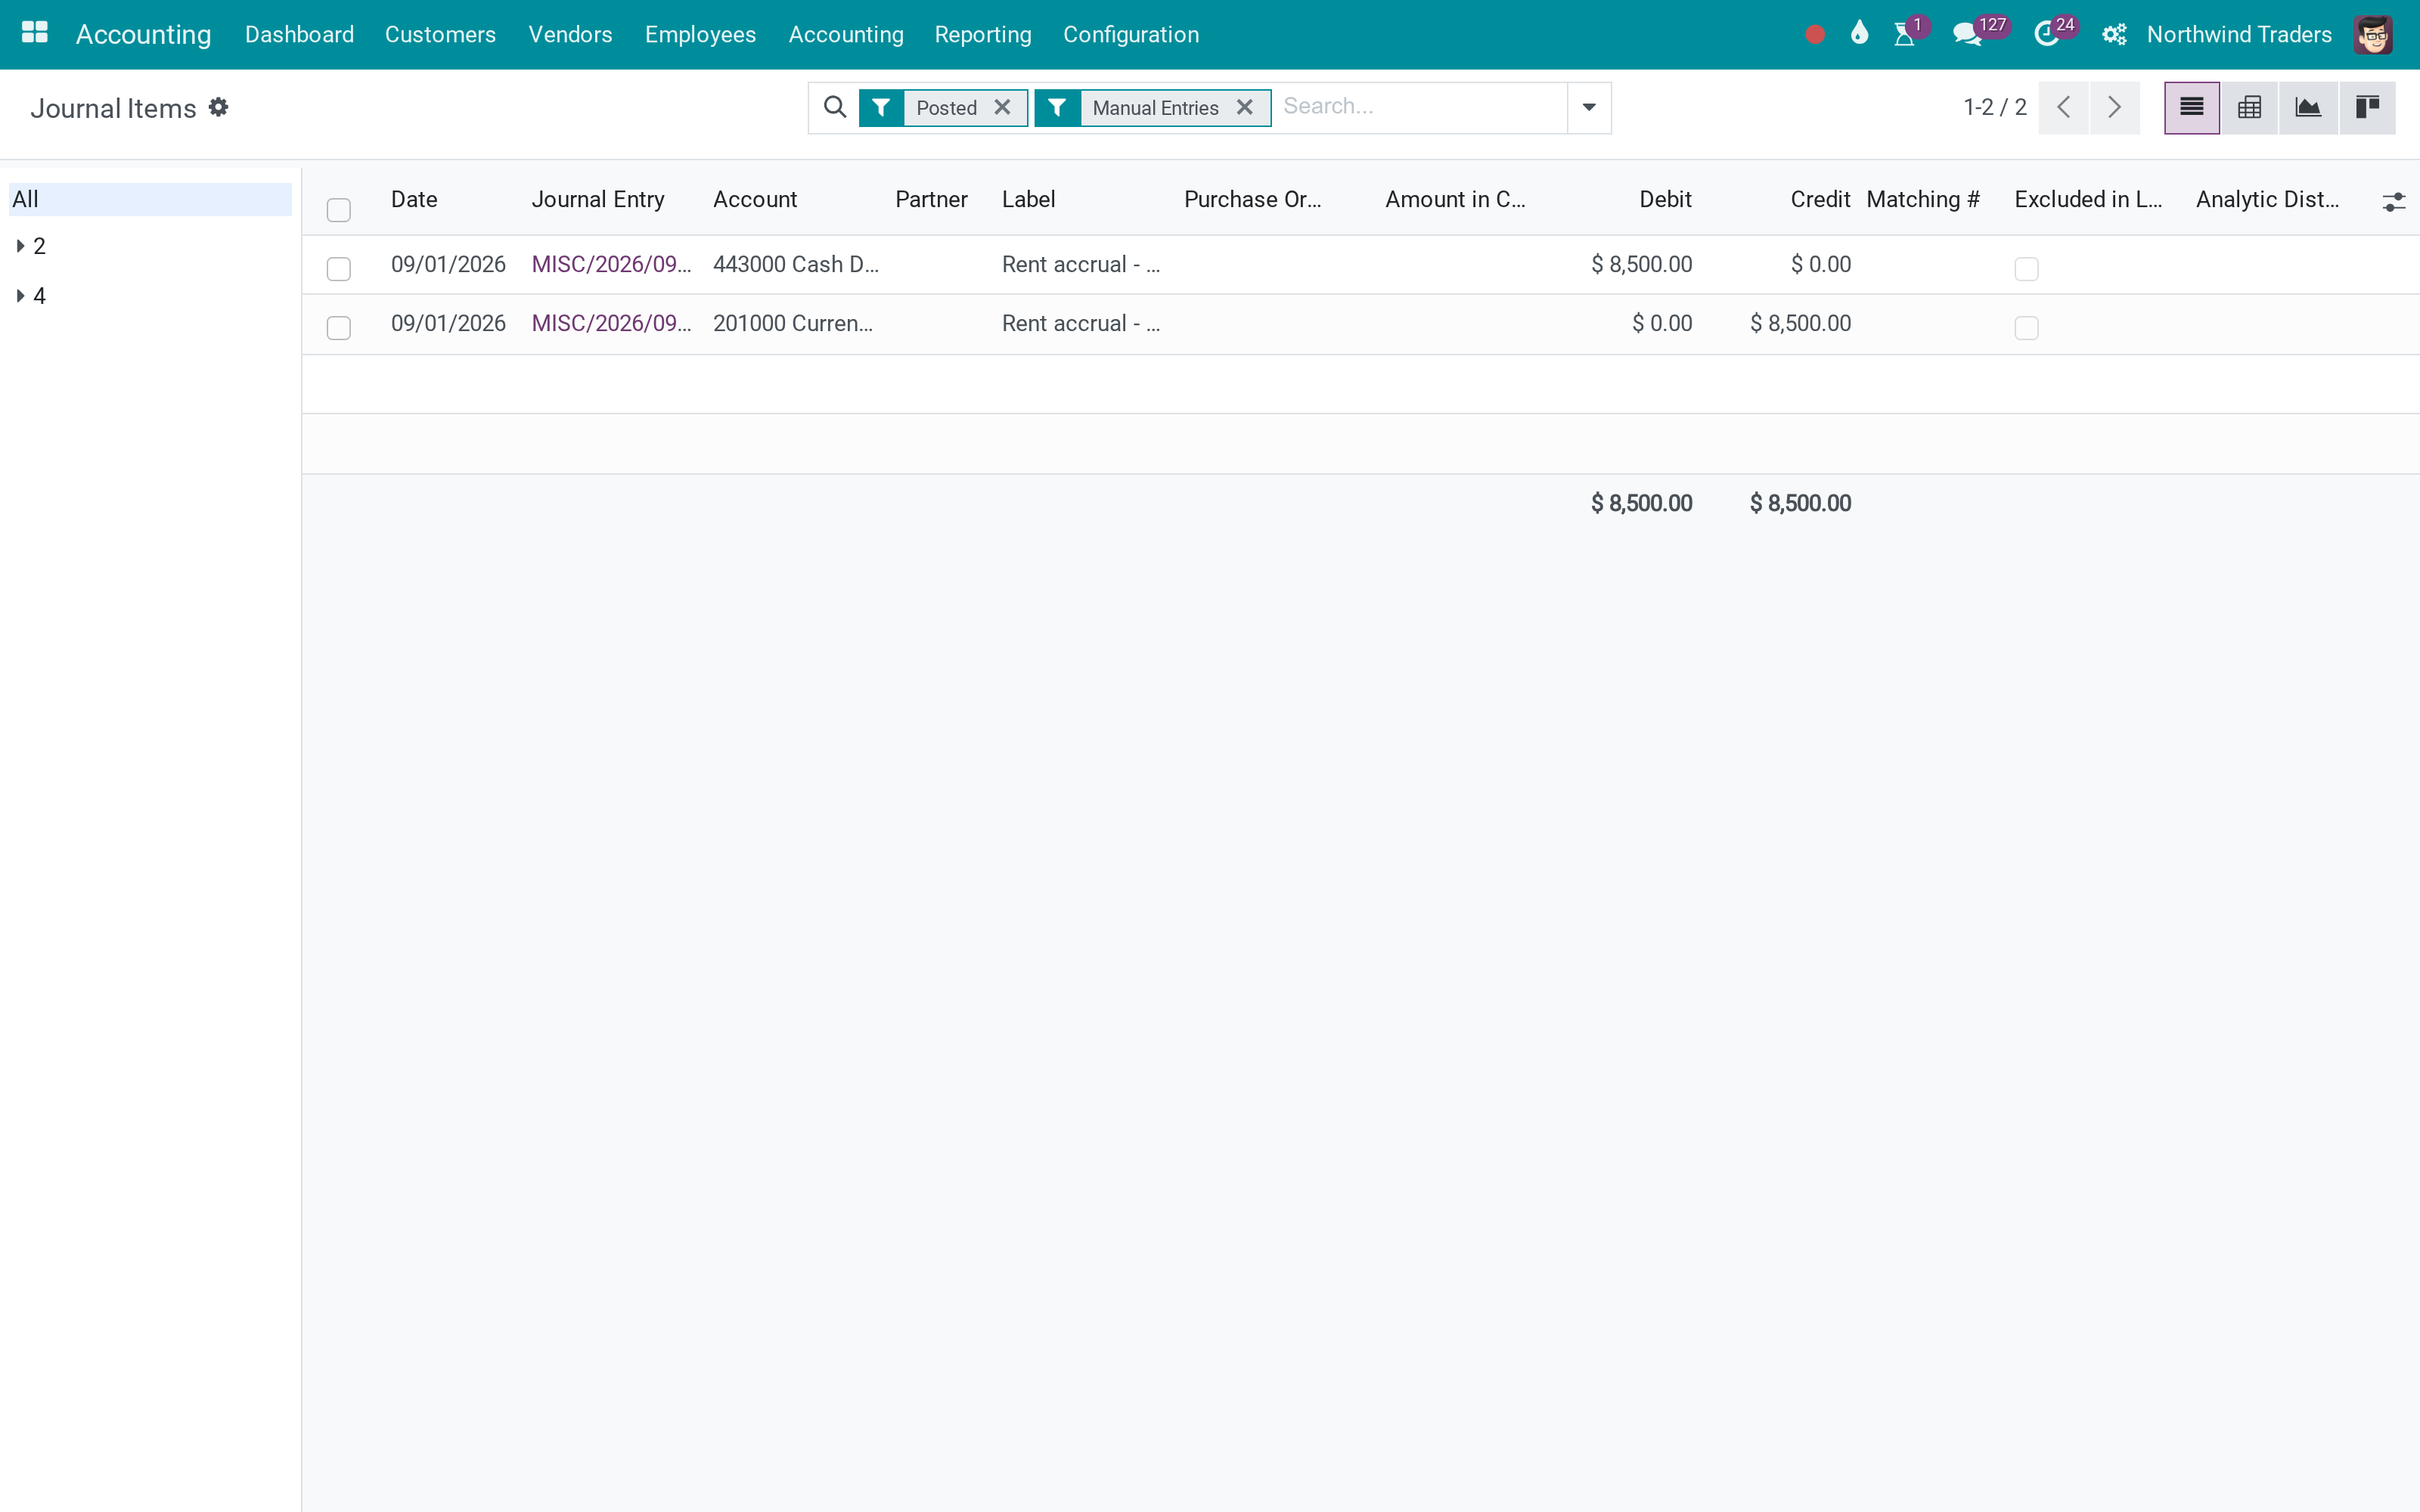This screenshot has width=2420, height=1512.
Task: Open first MISC/2026/09 journal entry link
Action: pyautogui.click(x=611, y=264)
